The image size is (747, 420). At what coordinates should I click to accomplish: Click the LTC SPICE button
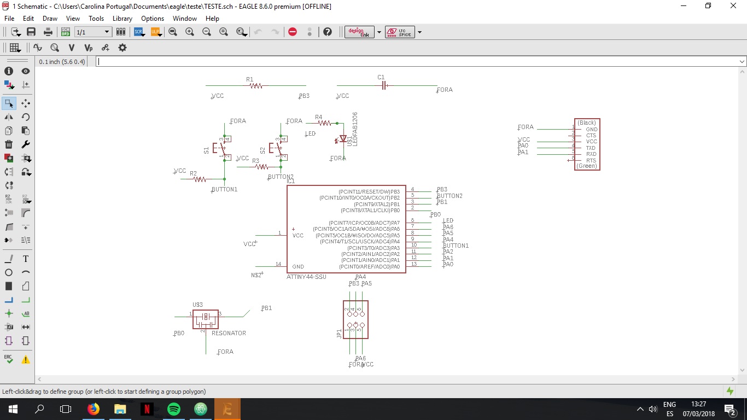(x=400, y=32)
